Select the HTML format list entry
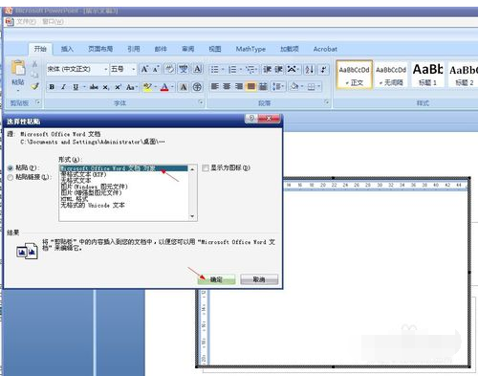 pos(75,199)
